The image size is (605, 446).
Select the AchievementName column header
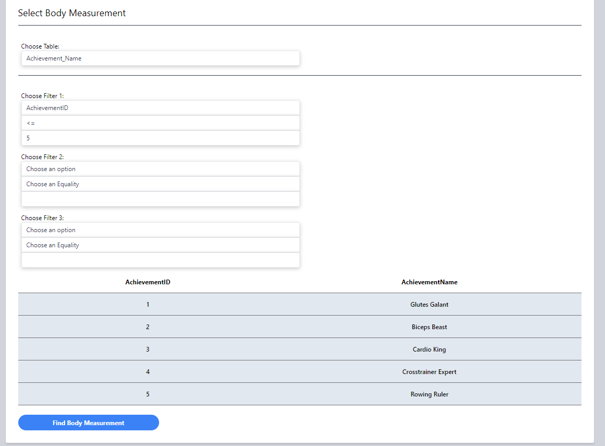(x=429, y=282)
